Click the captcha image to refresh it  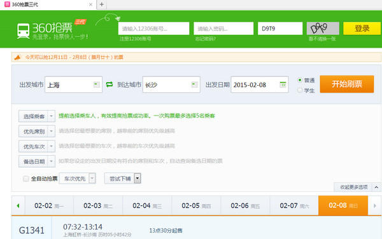click(323, 29)
